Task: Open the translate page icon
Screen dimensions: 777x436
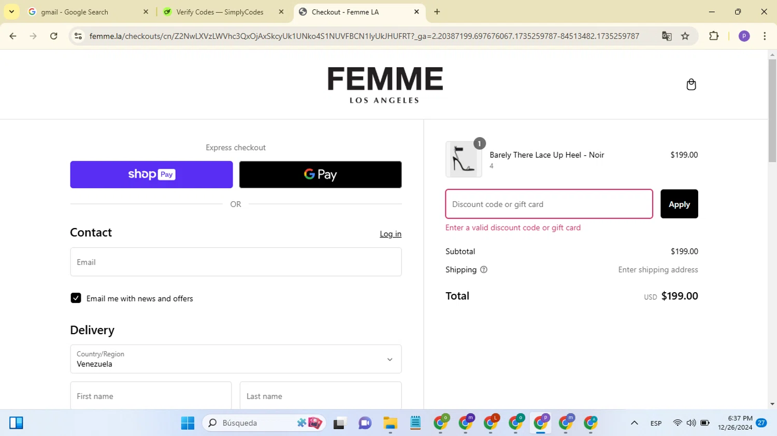Action: 667,36
